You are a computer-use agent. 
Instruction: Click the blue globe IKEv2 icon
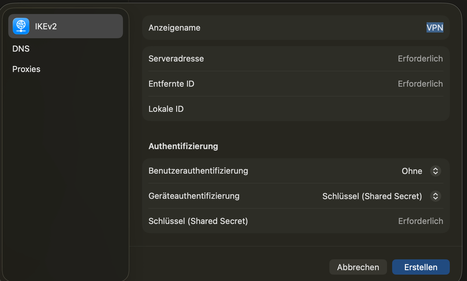[21, 26]
